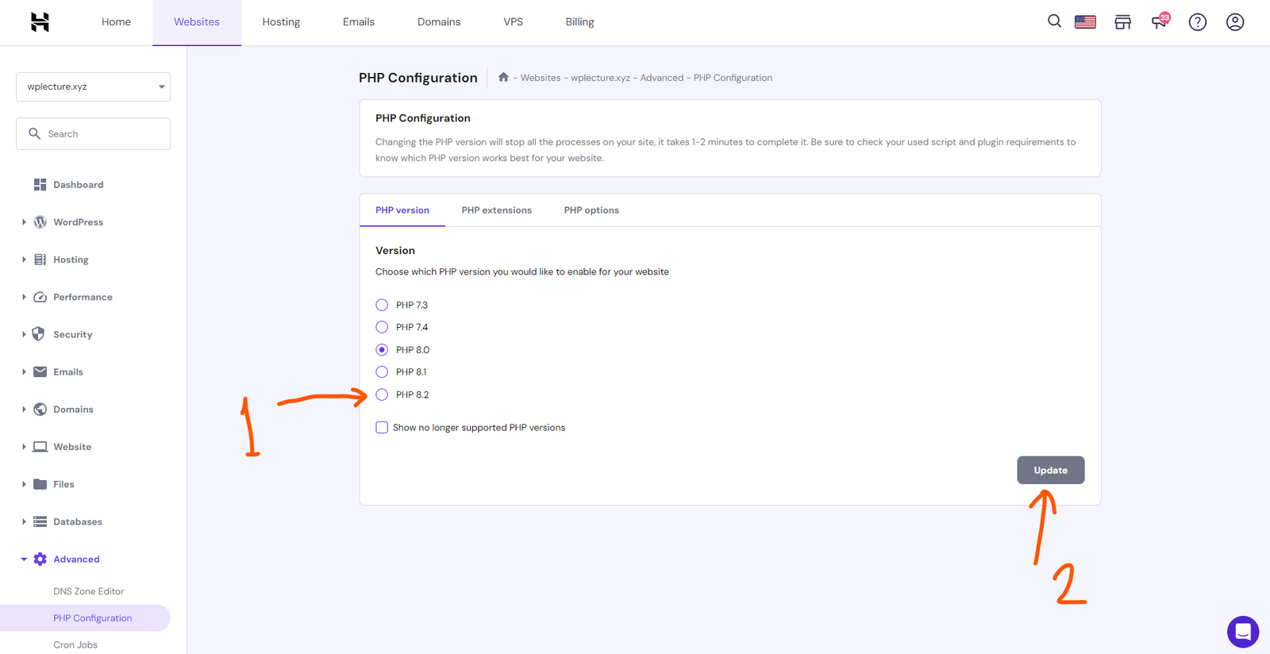Expand the Security section arrow
This screenshot has width=1270, height=654.
pyautogui.click(x=24, y=334)
